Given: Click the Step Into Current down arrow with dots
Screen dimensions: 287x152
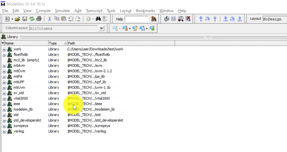Looking at the screenshot, I should pyautogui.click(x=226, y=19).
